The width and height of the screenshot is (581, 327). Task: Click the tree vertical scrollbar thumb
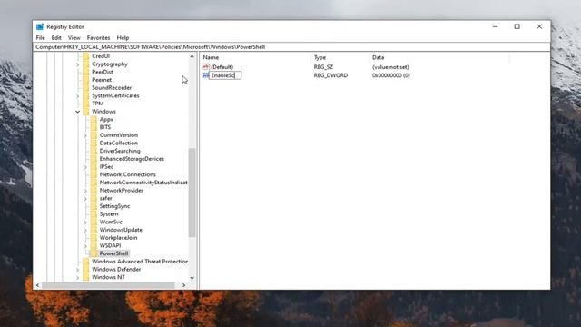tap(192, 193)
